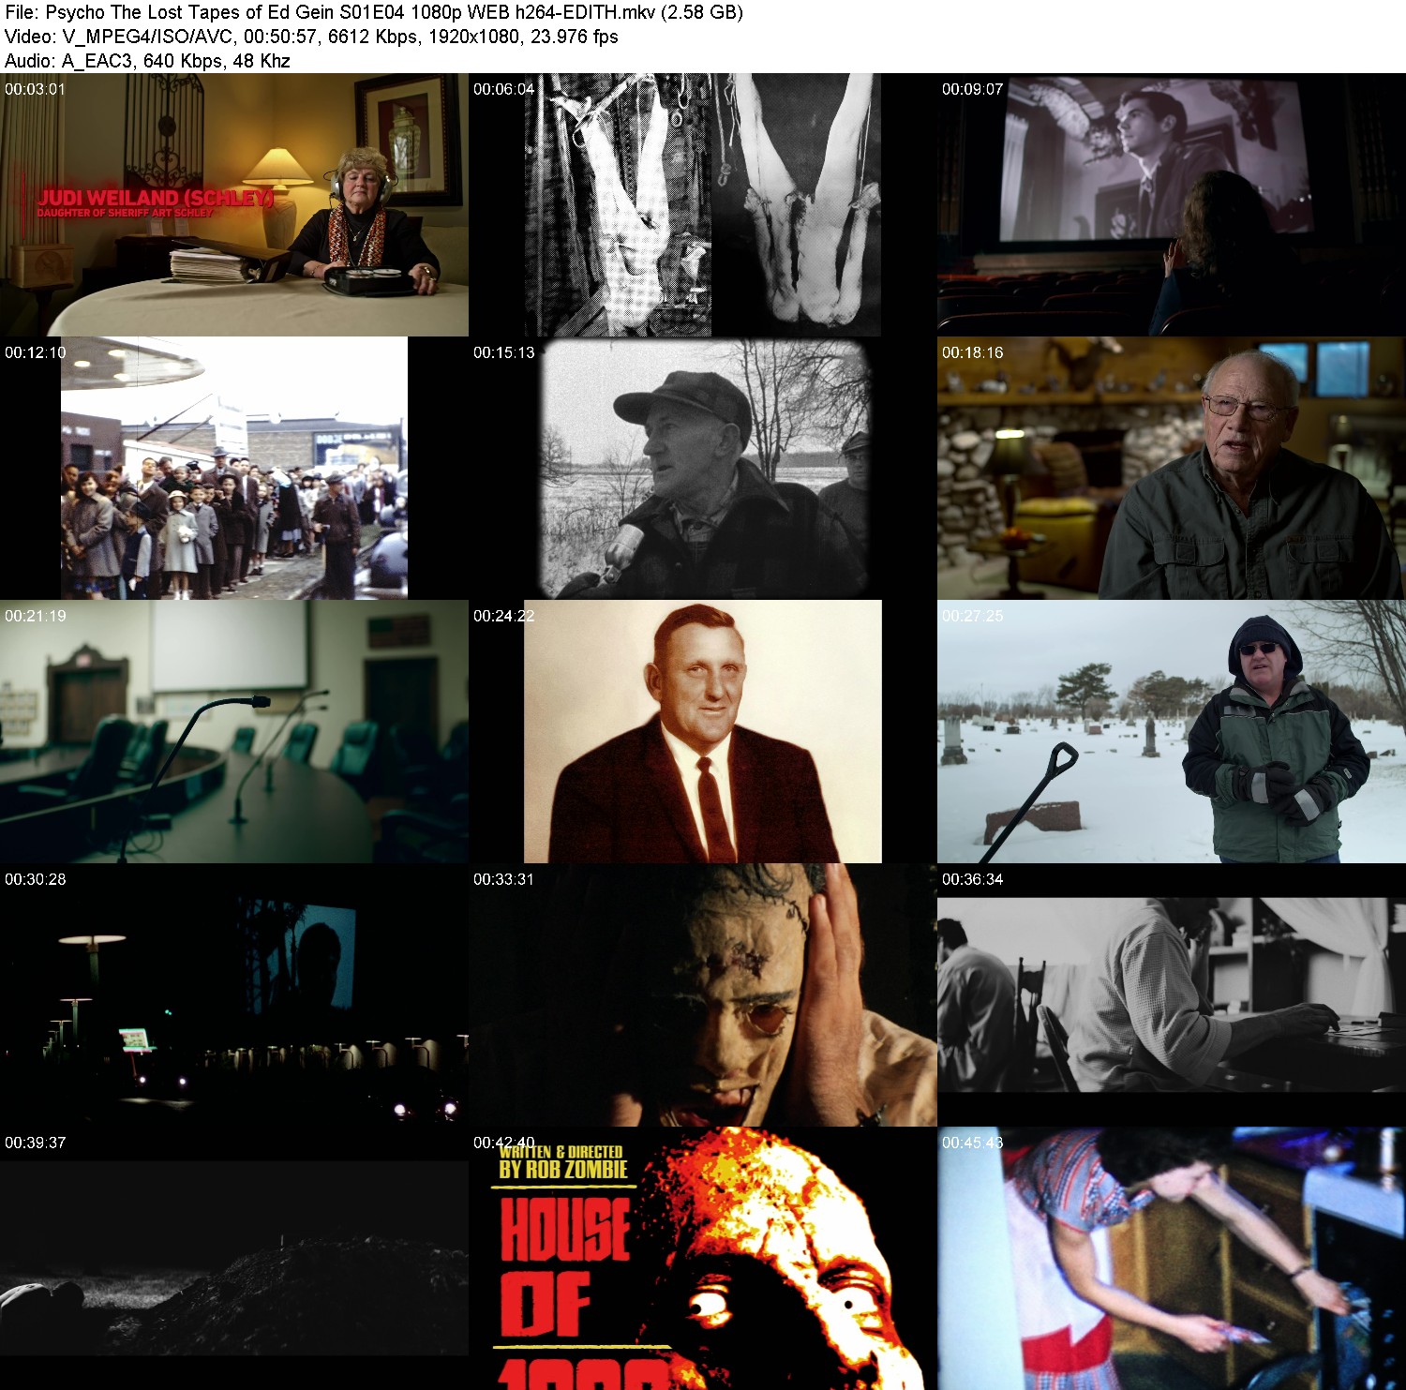
Task: Select the elderly man with glasses interview frame
Action: tap(1172, 469)
